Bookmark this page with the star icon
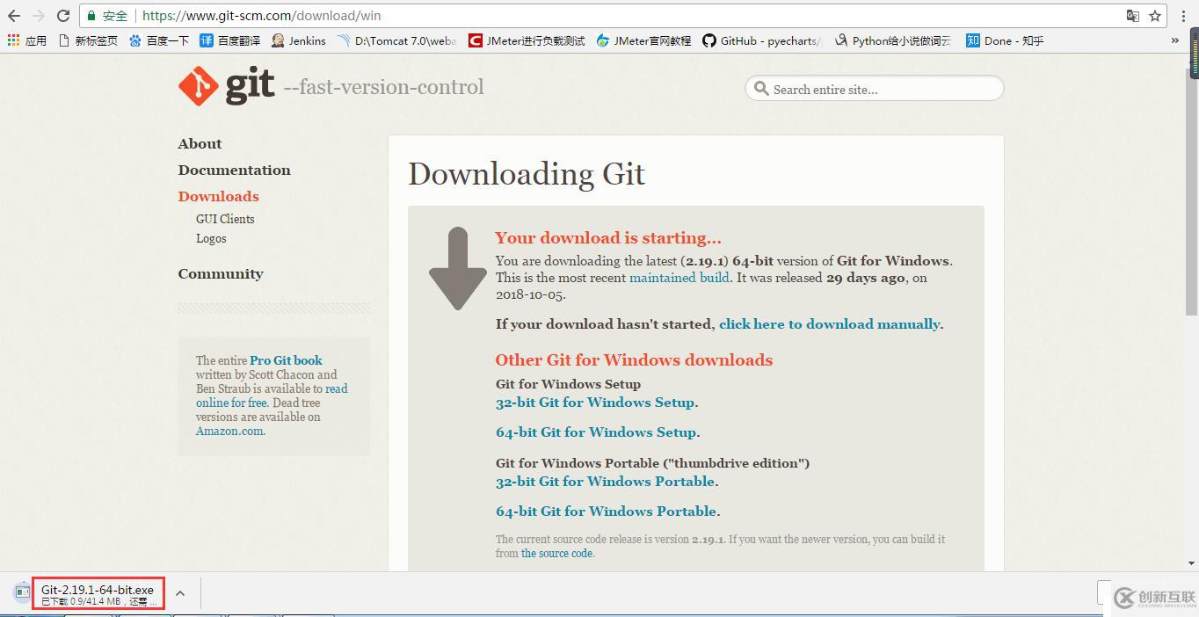Image resolution: width=1199 pixels, height=617 pixels. (x=1155, y=16)
